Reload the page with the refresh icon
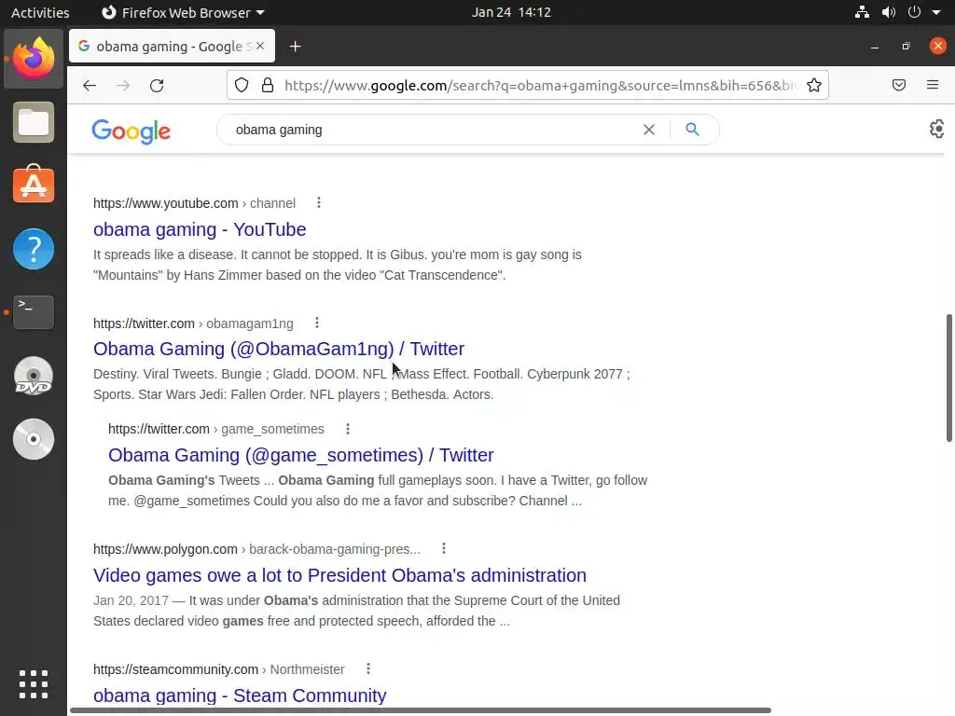The width and height of the screenshot is (955, 716). pos(157,85)
